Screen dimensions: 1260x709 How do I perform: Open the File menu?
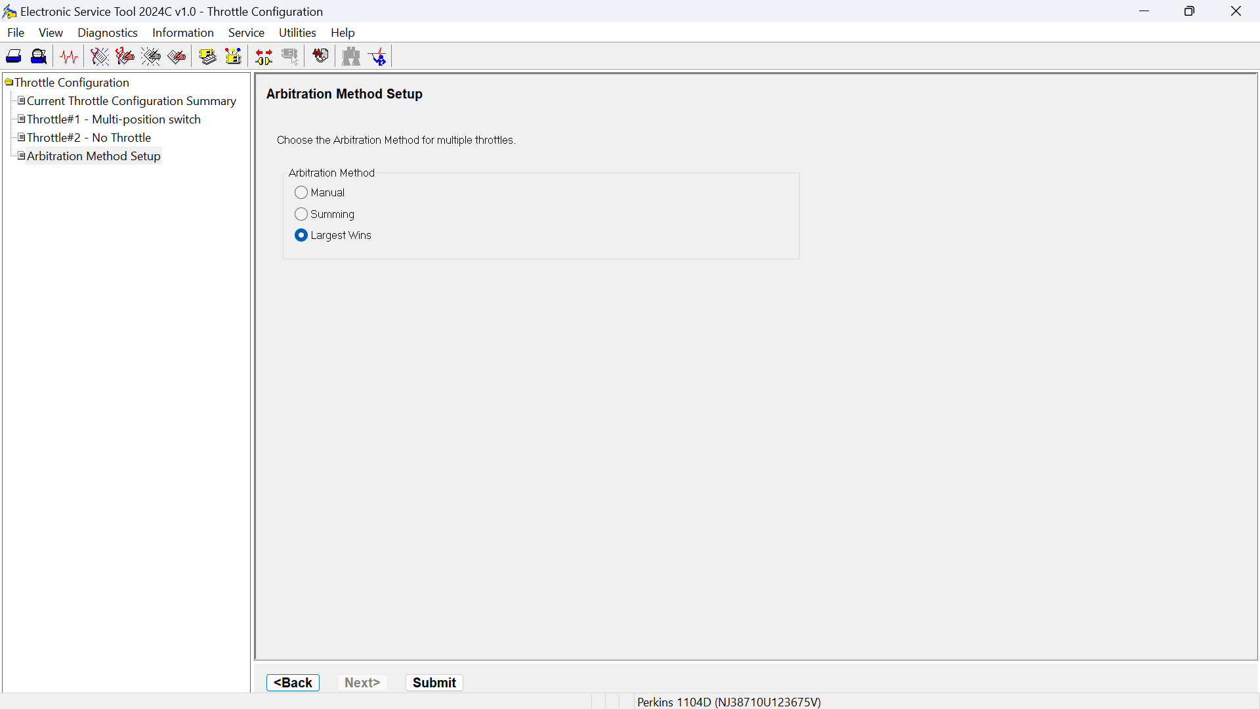(x=16, y=33)
